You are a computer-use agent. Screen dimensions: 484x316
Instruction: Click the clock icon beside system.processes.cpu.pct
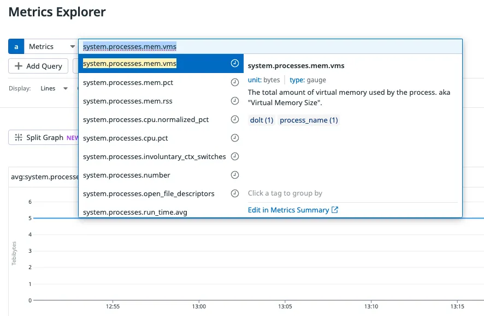[235, 138]
